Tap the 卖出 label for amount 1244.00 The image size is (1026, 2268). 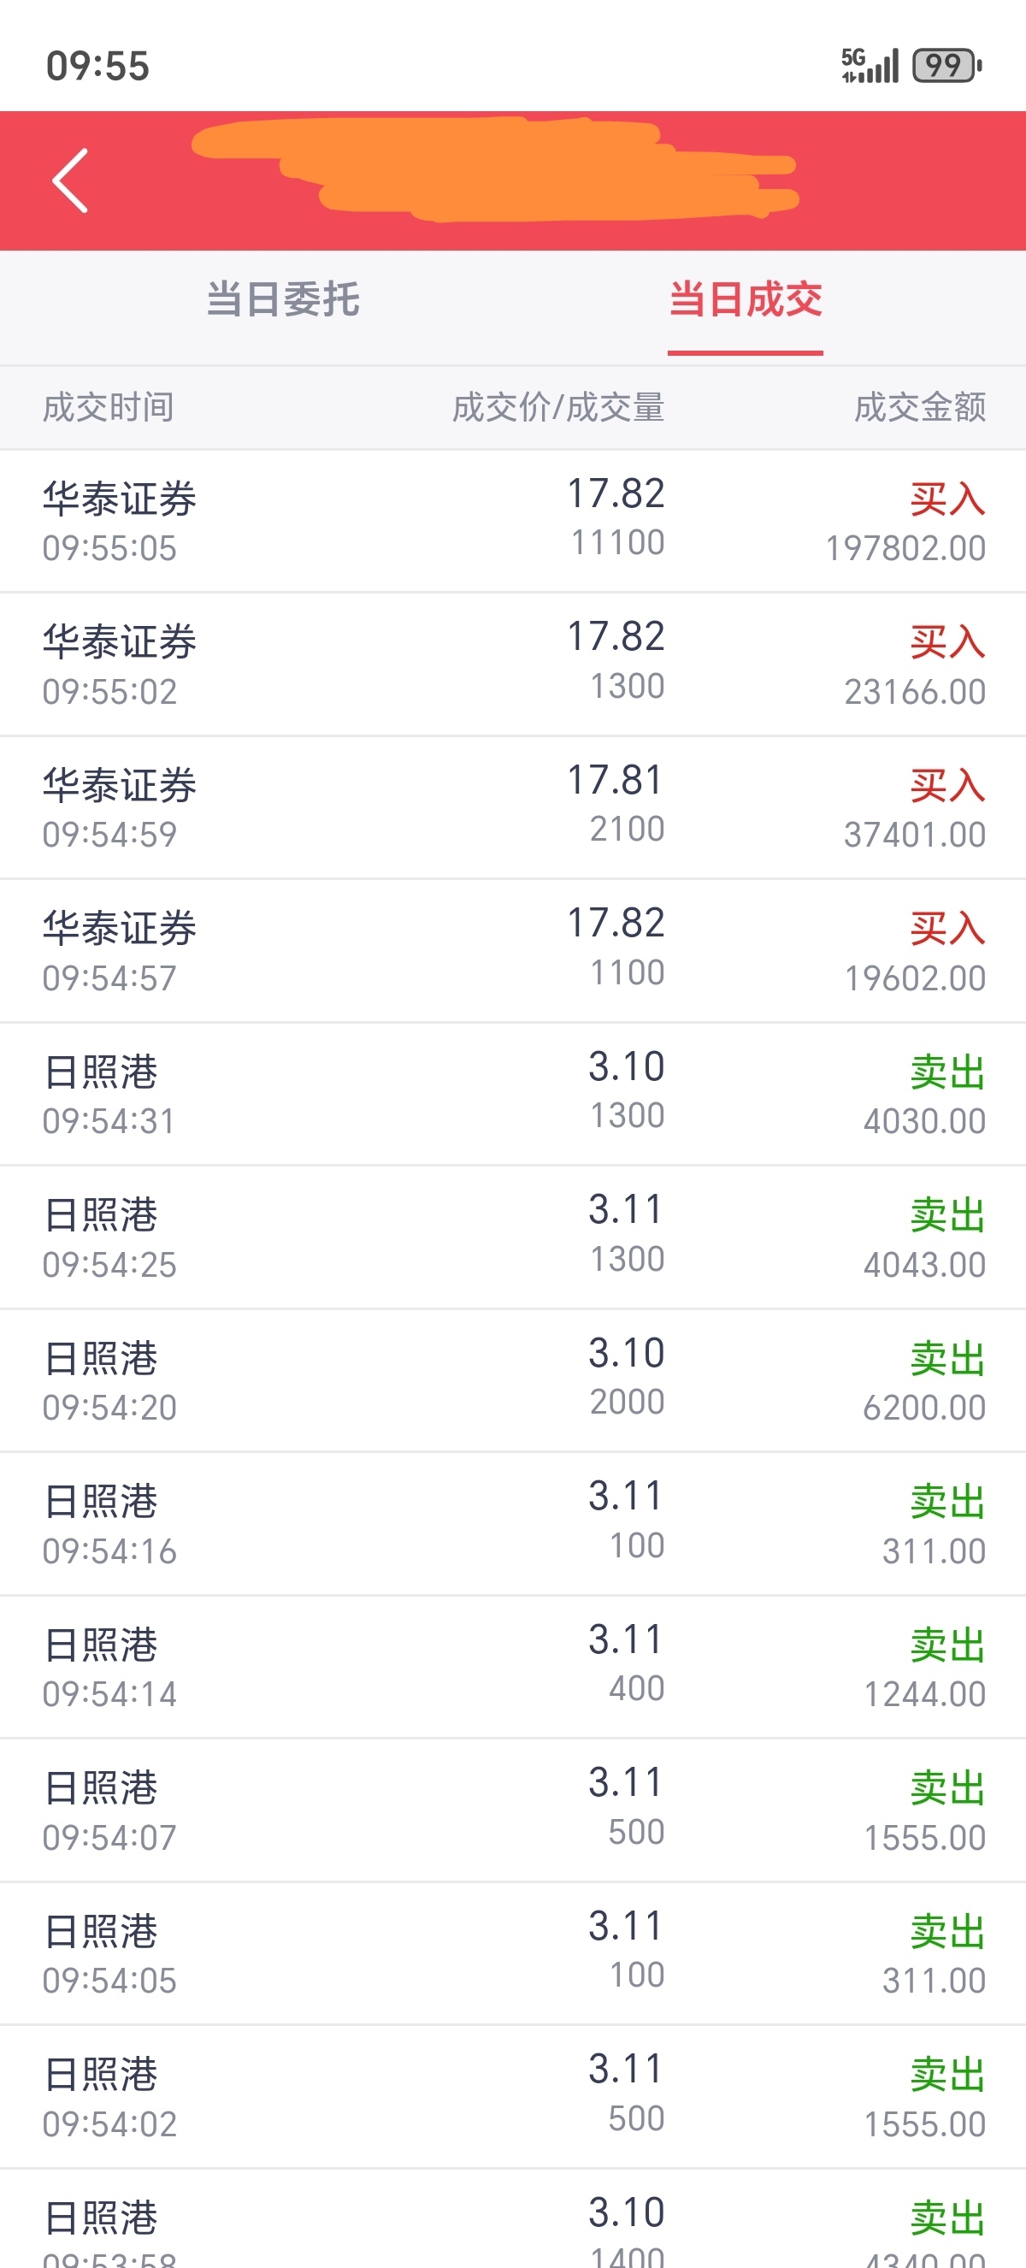point(946,1645)
